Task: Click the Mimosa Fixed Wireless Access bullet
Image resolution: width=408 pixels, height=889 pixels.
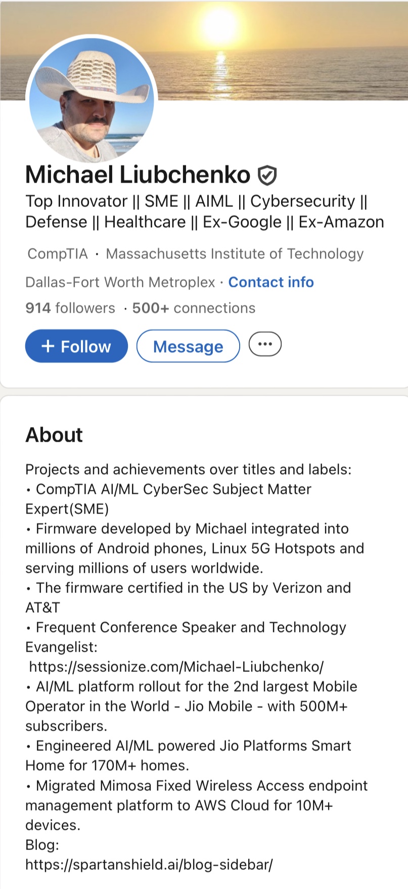Action: pyautogui.click(x=196, y=805)
